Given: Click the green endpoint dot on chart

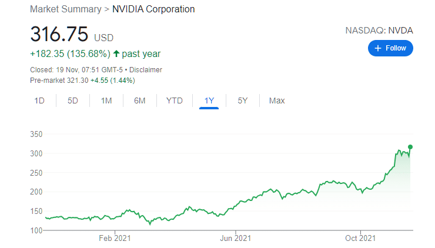Looking at the screenshot, I should pos(410,147).
